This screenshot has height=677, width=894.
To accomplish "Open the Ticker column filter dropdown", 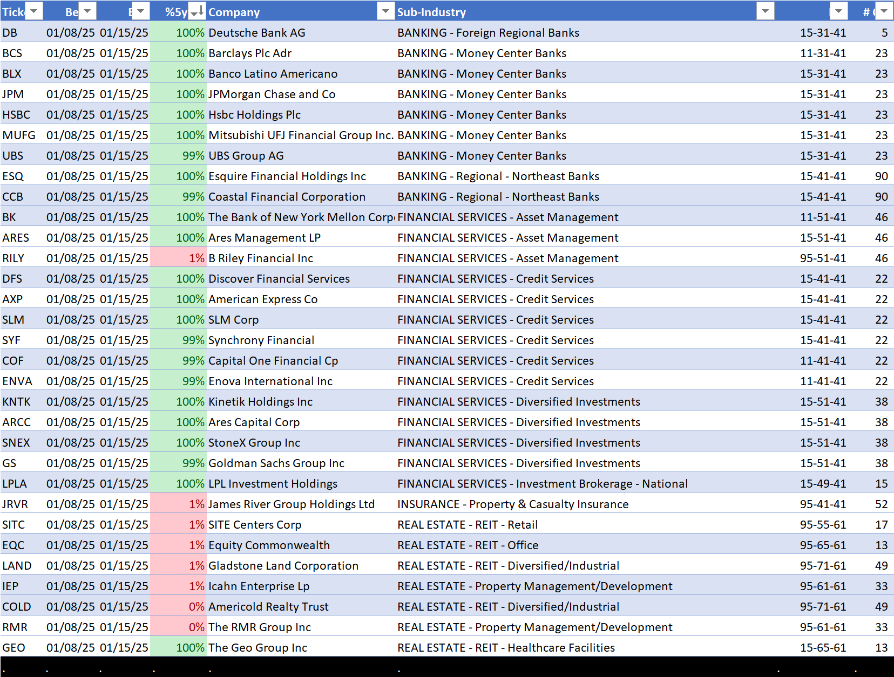I will [x=34, y=11].
